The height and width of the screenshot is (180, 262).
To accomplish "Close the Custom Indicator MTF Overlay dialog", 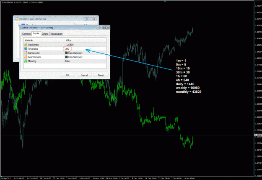I will [106, 28].
